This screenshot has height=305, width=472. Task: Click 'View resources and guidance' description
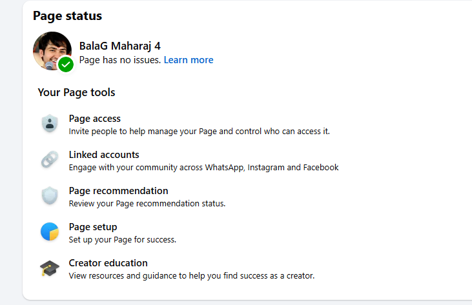coord(191,275)
